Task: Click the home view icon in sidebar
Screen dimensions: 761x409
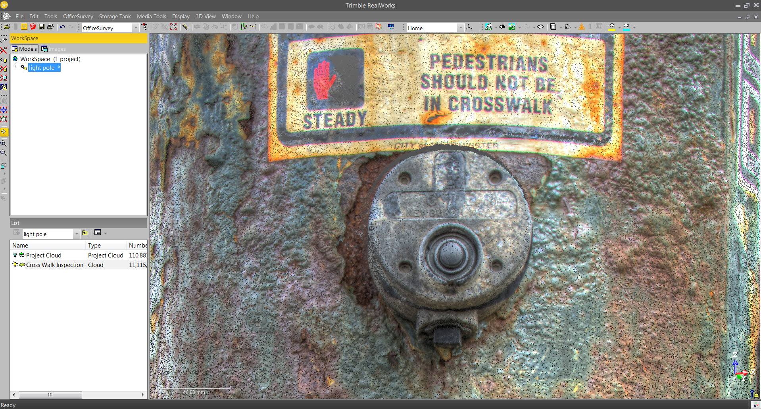Action: point(4,119)
